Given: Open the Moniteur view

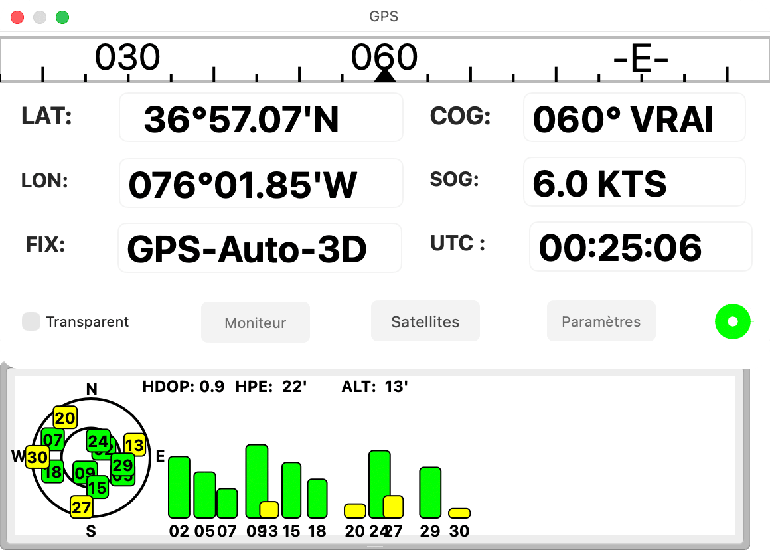Looking at the screenshot, I should [x=256, y=322].
